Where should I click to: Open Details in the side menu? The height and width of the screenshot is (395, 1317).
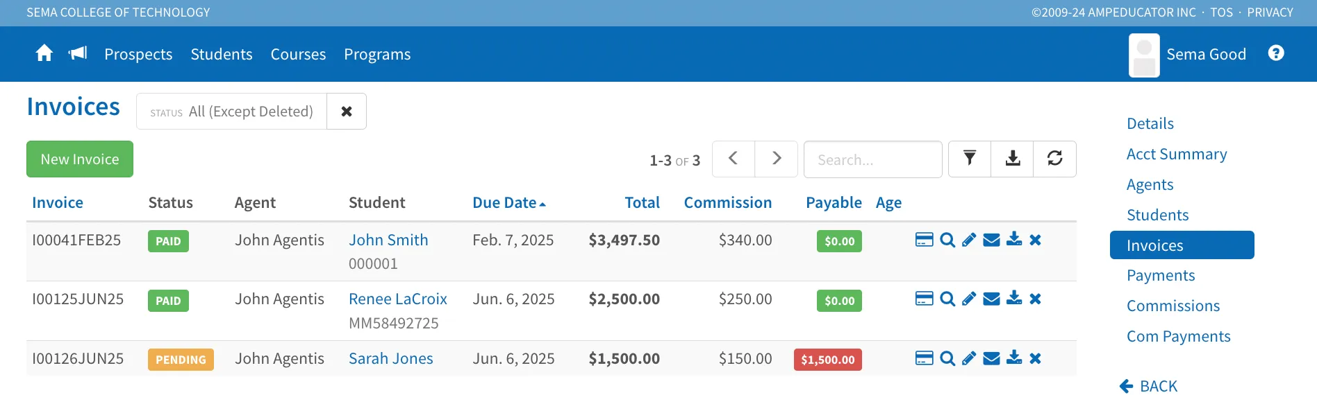1150,123
